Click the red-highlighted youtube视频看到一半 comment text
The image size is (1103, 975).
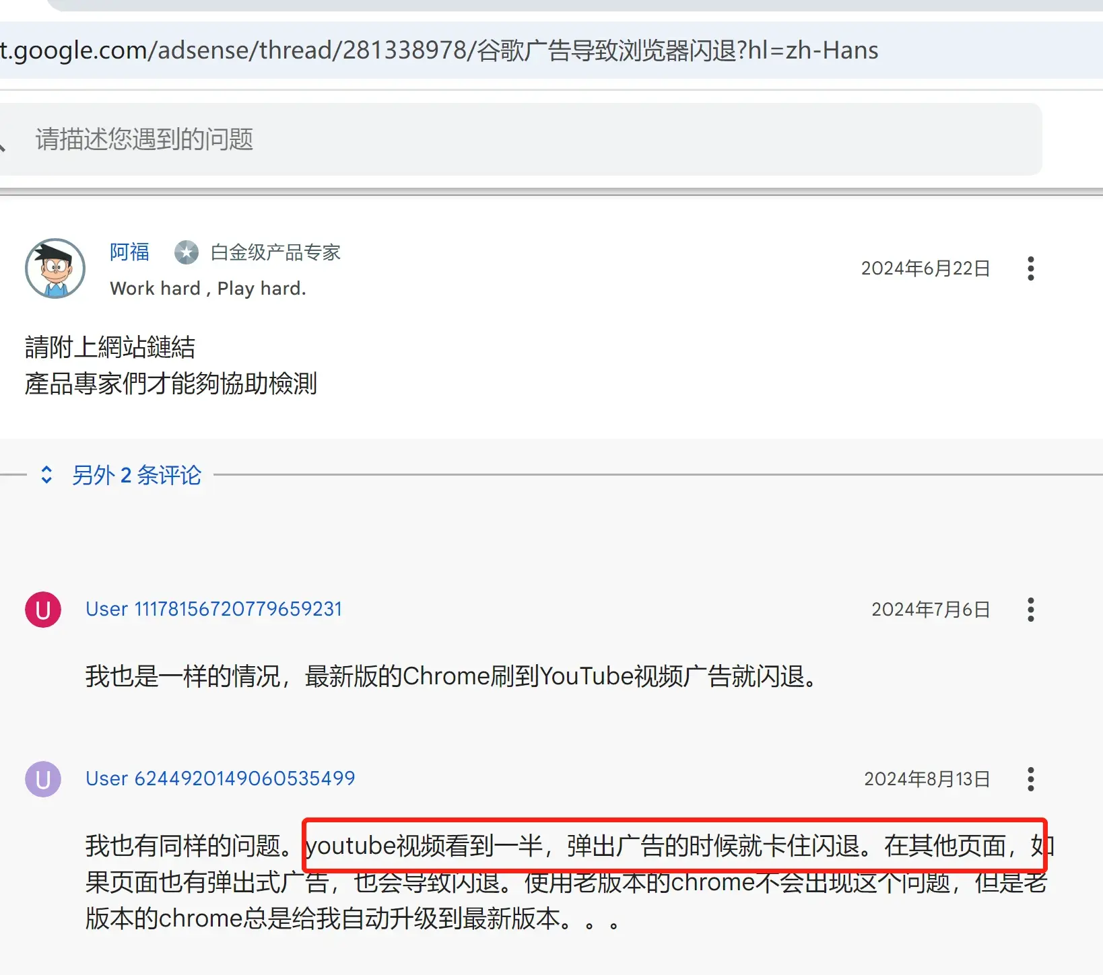click(x=674, y=846)
